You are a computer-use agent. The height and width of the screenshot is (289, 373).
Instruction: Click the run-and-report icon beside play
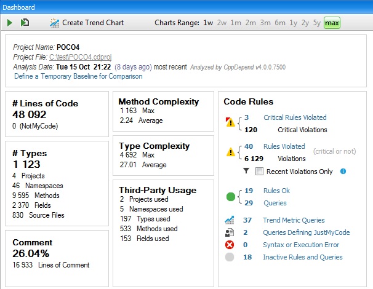(x=25, y=23)
